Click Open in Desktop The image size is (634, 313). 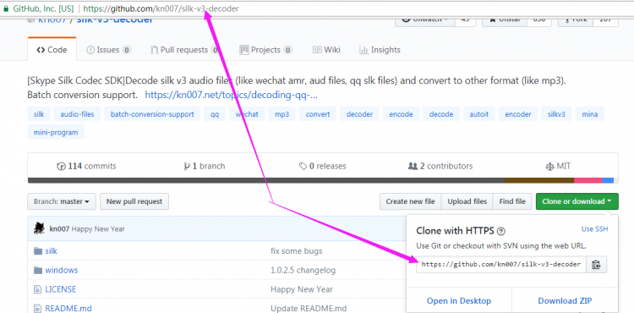(x=459, y=301)
